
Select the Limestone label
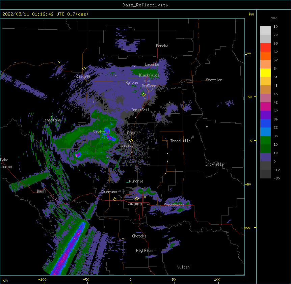click(x=52, y=120)
